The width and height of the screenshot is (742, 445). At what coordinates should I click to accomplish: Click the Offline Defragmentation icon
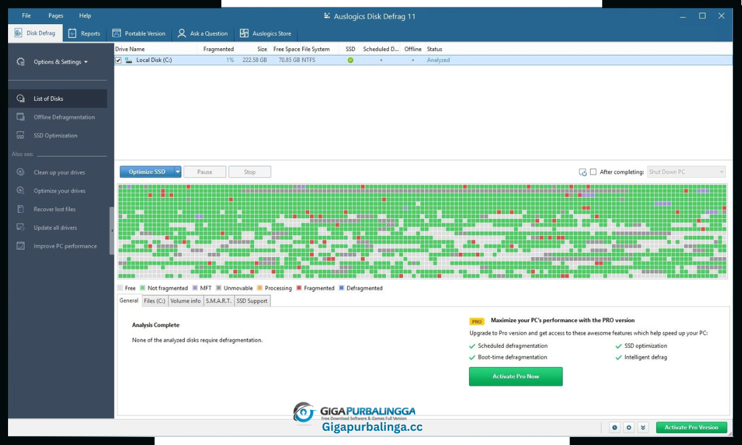pos(21,117)
